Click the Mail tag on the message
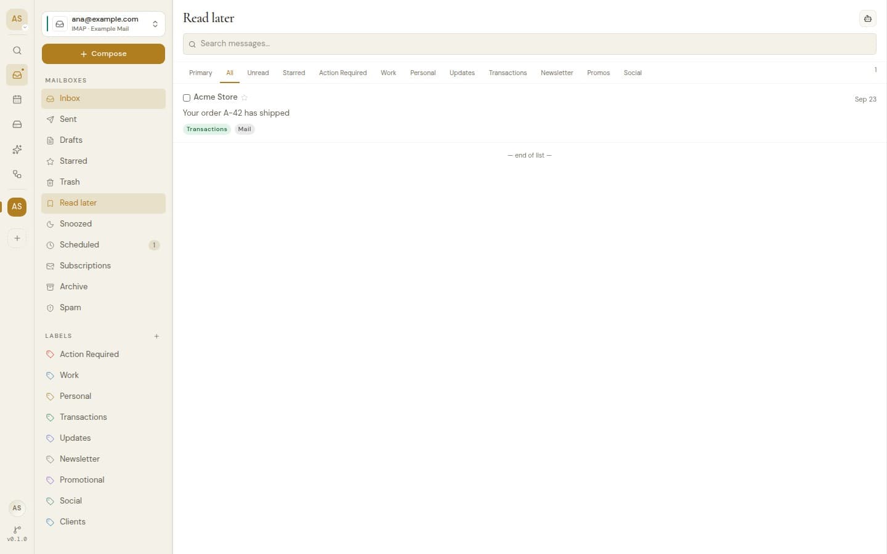The height and width of the screenshot is (554, 887). [245, 129]
